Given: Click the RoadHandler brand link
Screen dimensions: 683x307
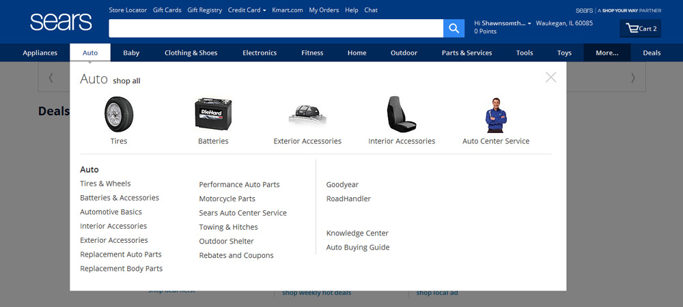Looking at the screenshot, I should (348, 199).
